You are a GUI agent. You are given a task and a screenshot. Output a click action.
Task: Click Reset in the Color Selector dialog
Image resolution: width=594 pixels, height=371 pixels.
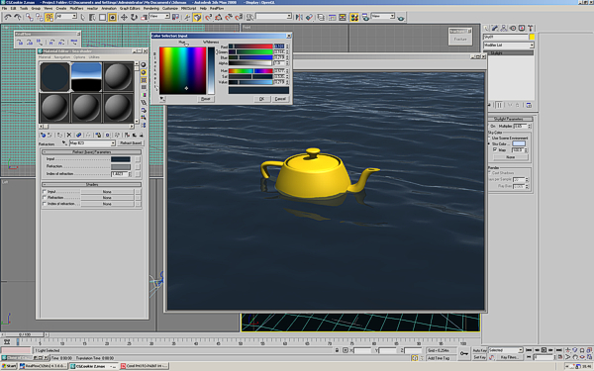[205, 99]
